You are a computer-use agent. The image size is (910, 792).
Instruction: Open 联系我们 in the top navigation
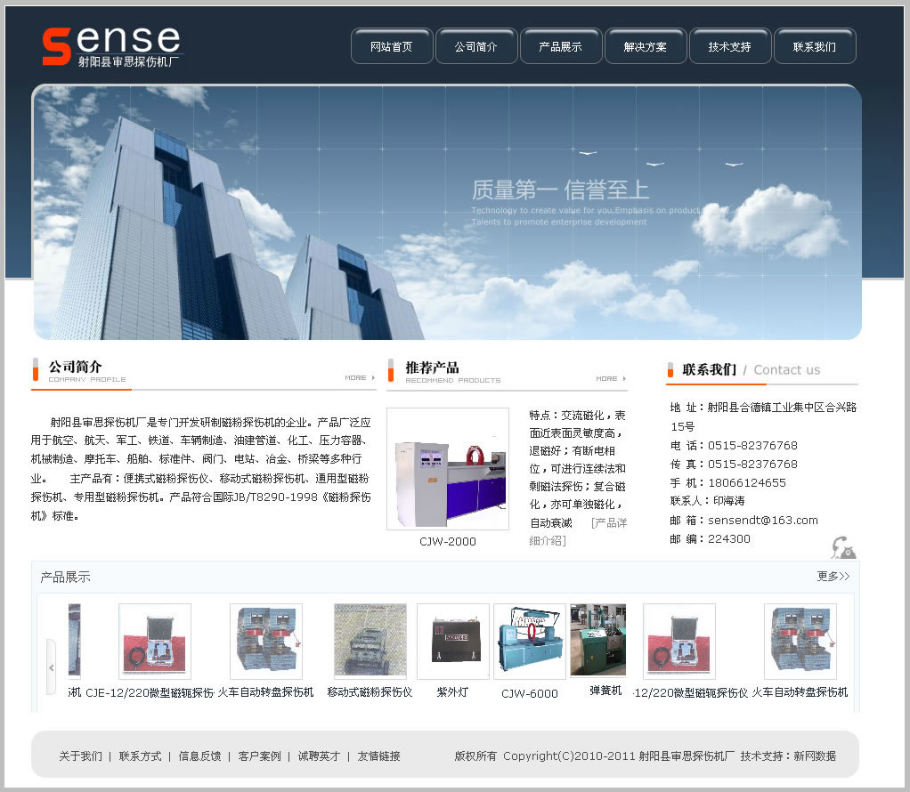815,47
